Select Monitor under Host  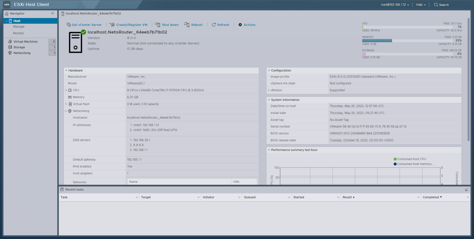(19, 33)
